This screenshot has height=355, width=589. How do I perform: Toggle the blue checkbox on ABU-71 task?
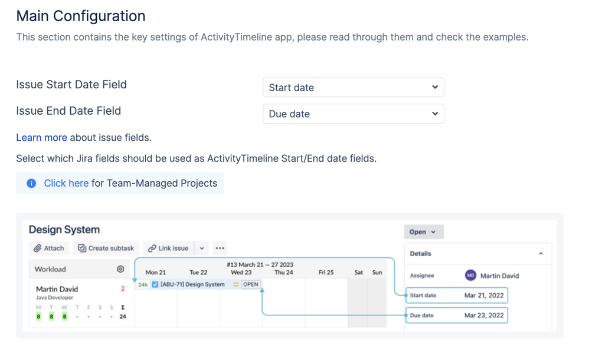(155, 284)
